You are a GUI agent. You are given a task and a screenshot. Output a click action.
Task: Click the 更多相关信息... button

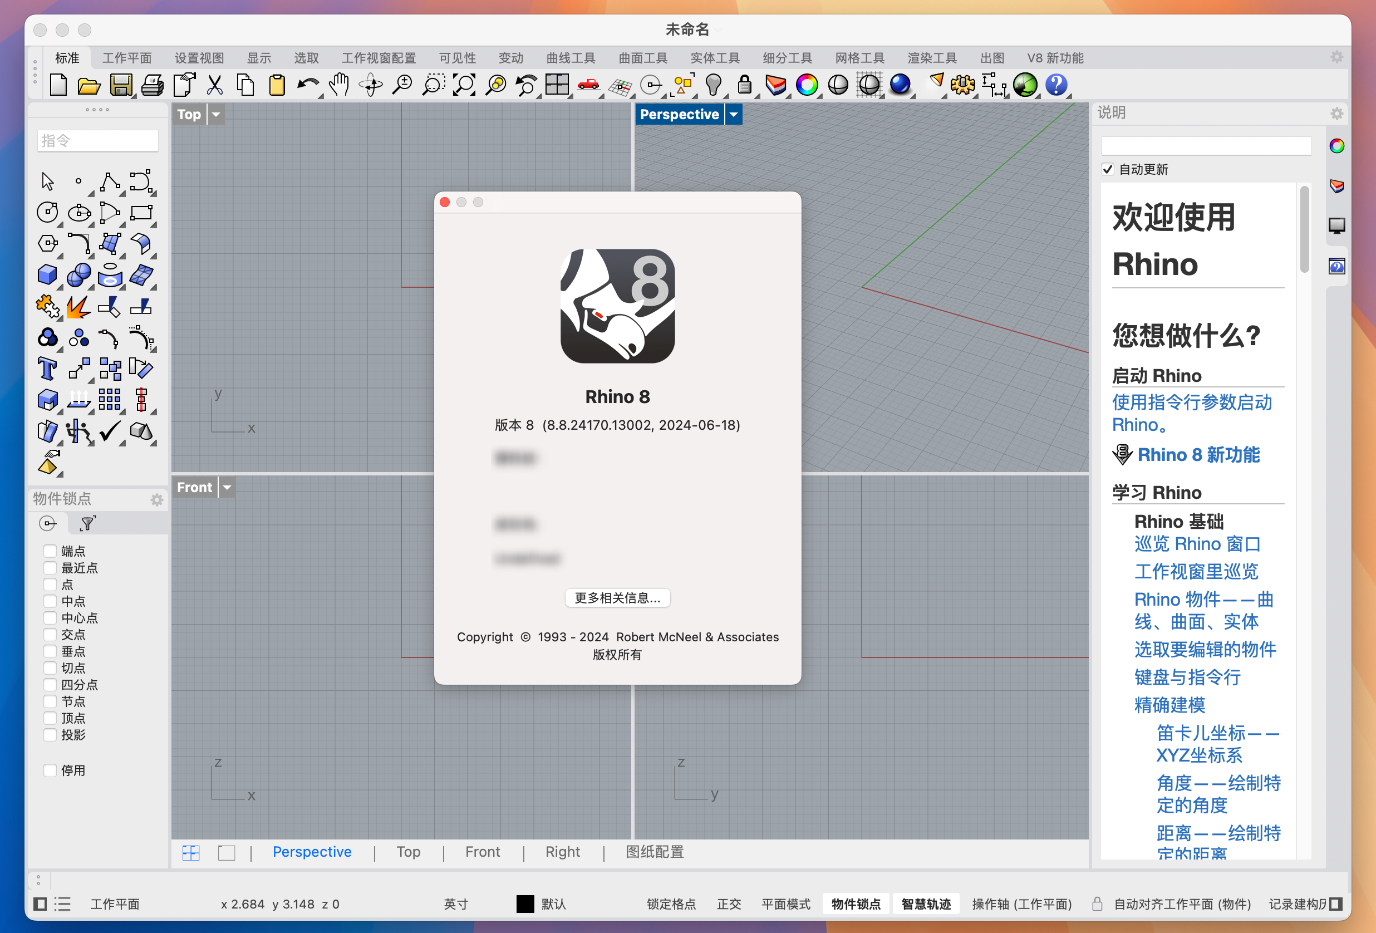click(x=617, y=598)
